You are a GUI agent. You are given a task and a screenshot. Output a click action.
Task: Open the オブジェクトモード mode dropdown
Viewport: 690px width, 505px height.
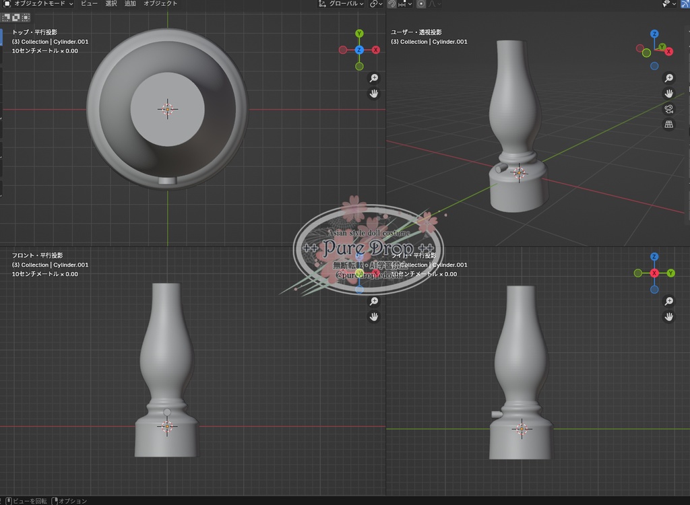click(38, 3)
